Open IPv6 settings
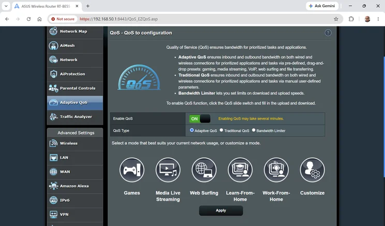Screen dimensions: 385x226 [75, 201]
